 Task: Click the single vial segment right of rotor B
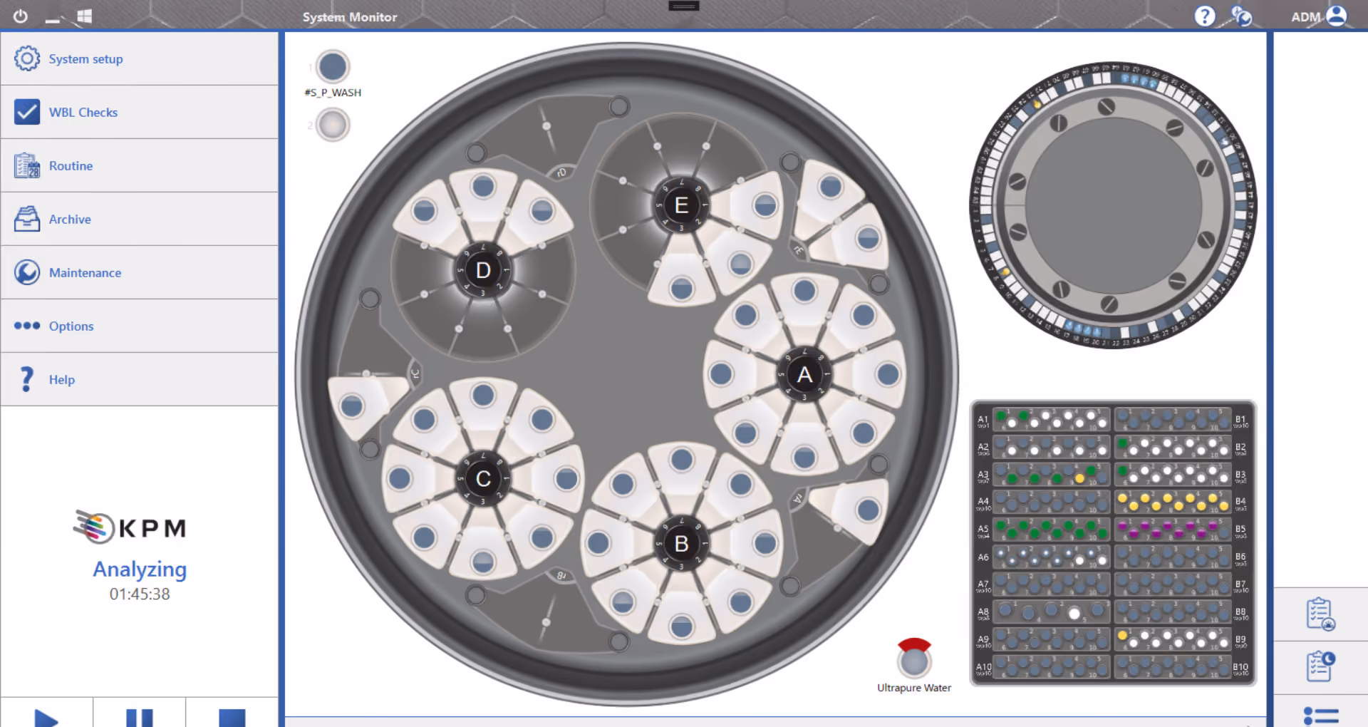(868, 510)
